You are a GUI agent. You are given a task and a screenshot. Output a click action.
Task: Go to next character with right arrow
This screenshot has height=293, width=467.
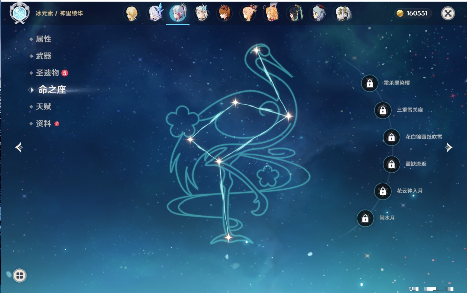click(449, 147)
